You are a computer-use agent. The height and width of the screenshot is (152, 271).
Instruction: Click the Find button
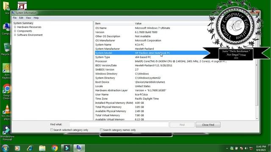coord(182,125)
